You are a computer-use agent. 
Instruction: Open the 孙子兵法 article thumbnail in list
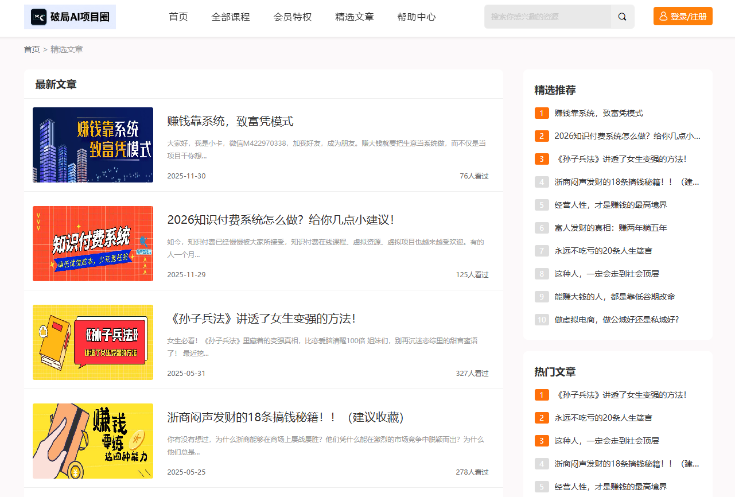[93, 342]
